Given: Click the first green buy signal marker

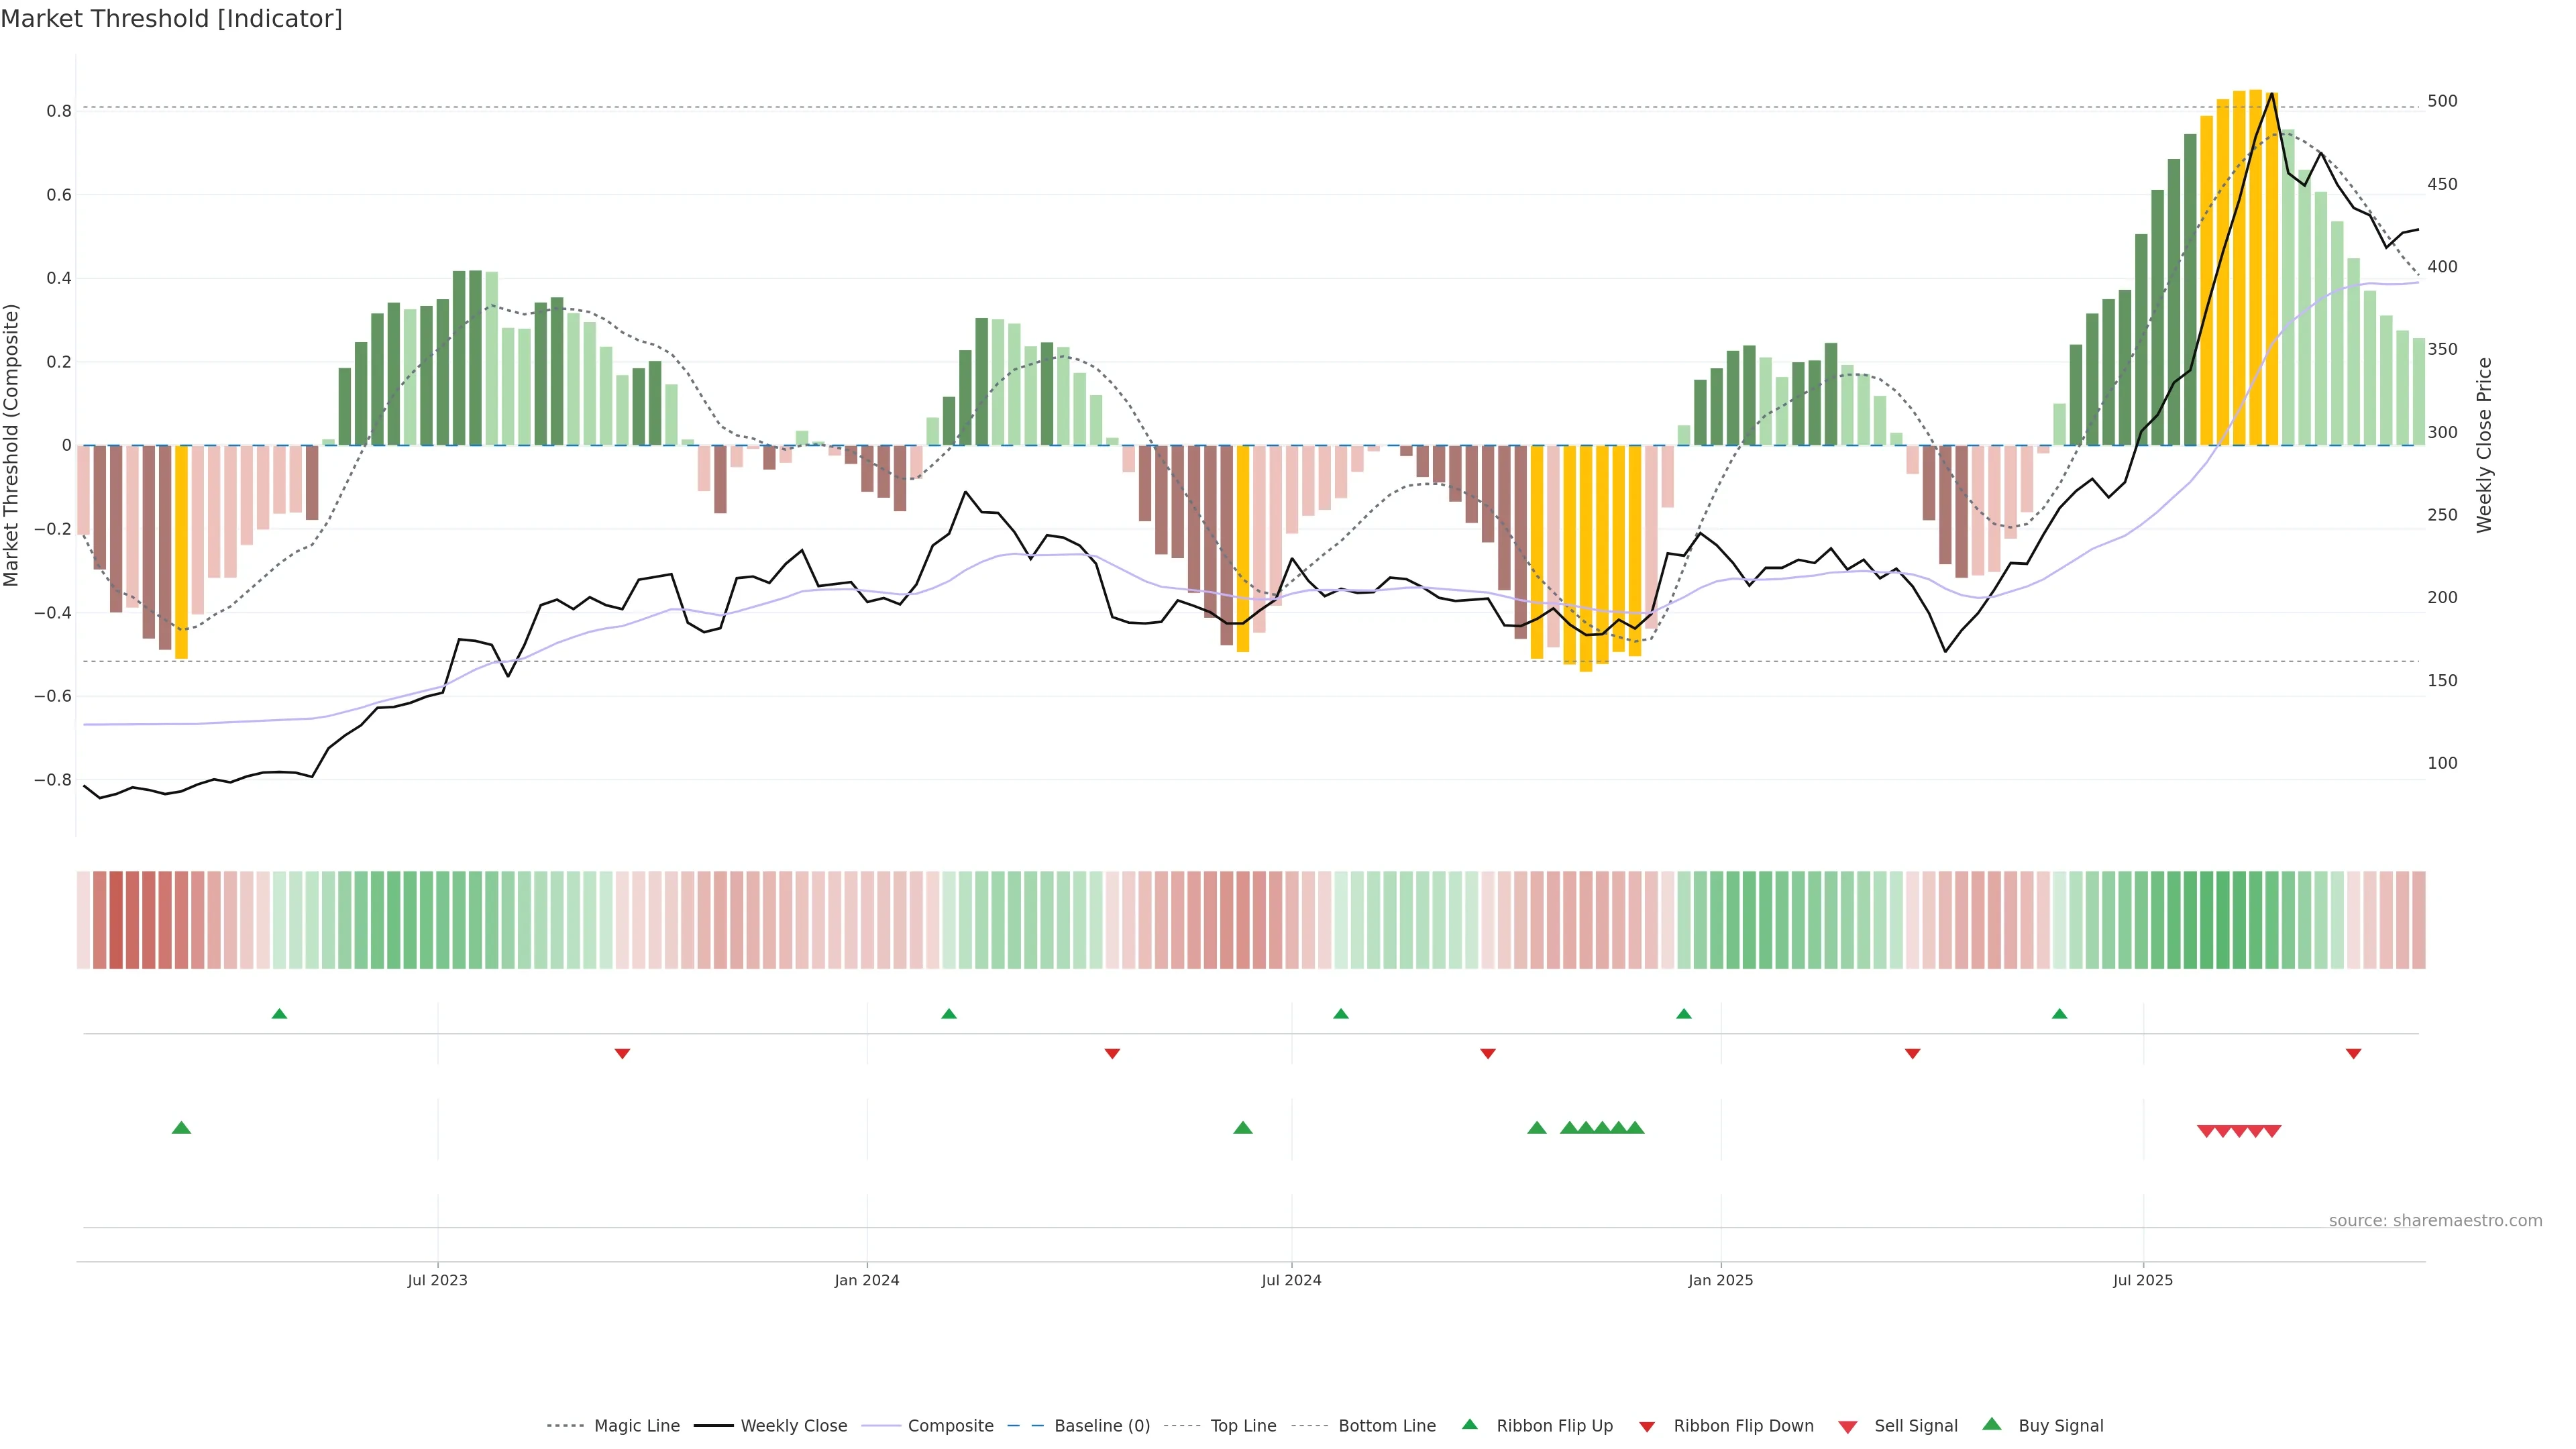Looking at the screenshot, I should click(181, 1128).
